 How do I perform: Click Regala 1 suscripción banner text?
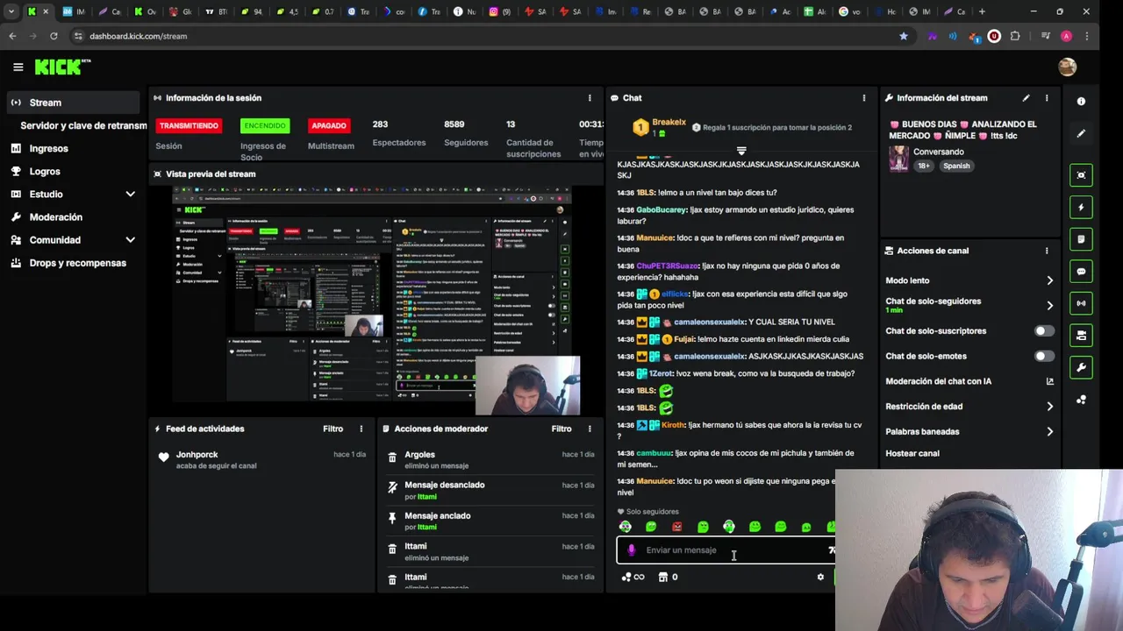point(777,128)
